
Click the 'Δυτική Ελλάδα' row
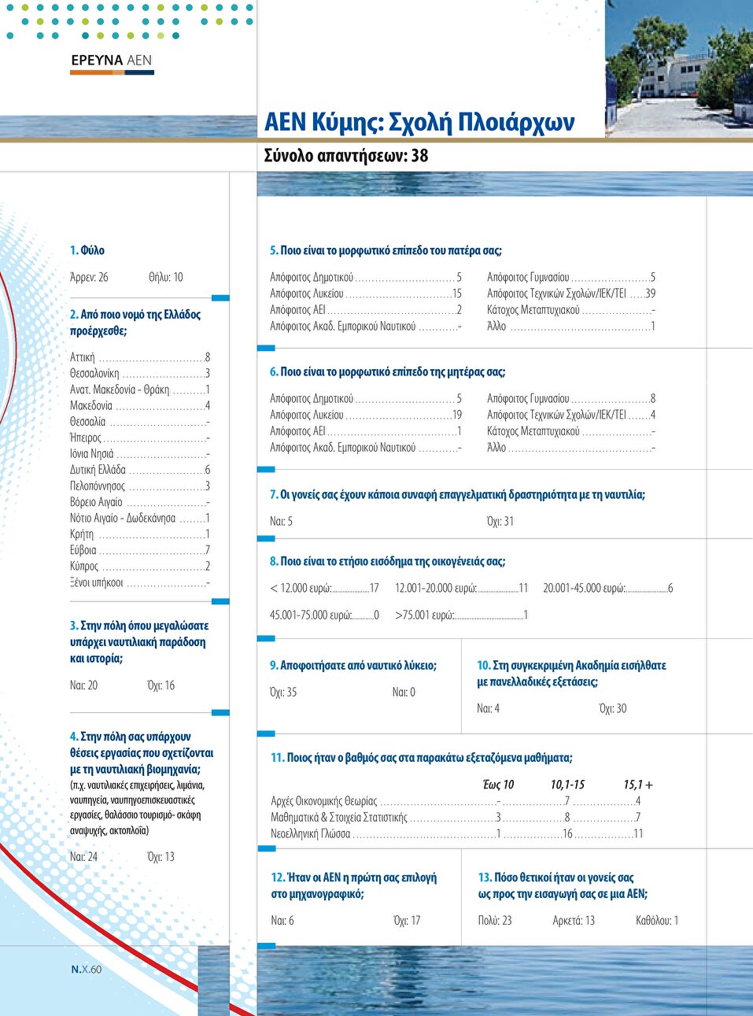click(x=140, y=470)
